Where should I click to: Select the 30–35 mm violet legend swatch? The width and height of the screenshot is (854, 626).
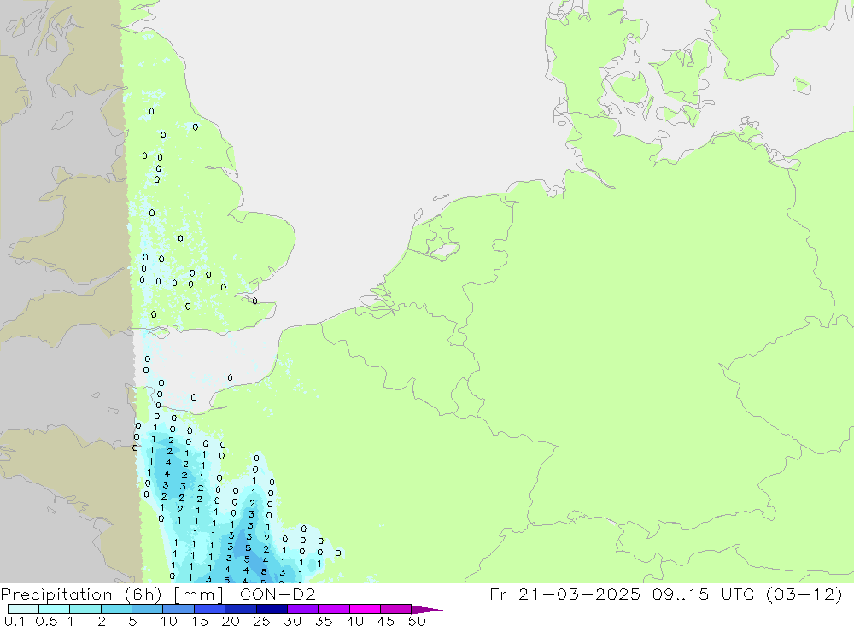point(302,609)
